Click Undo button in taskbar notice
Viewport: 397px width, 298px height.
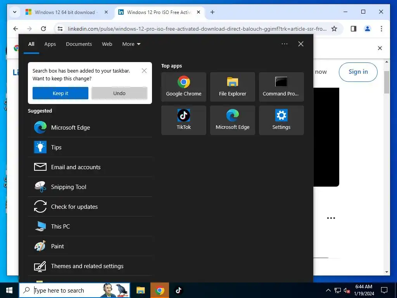(119, 93)
